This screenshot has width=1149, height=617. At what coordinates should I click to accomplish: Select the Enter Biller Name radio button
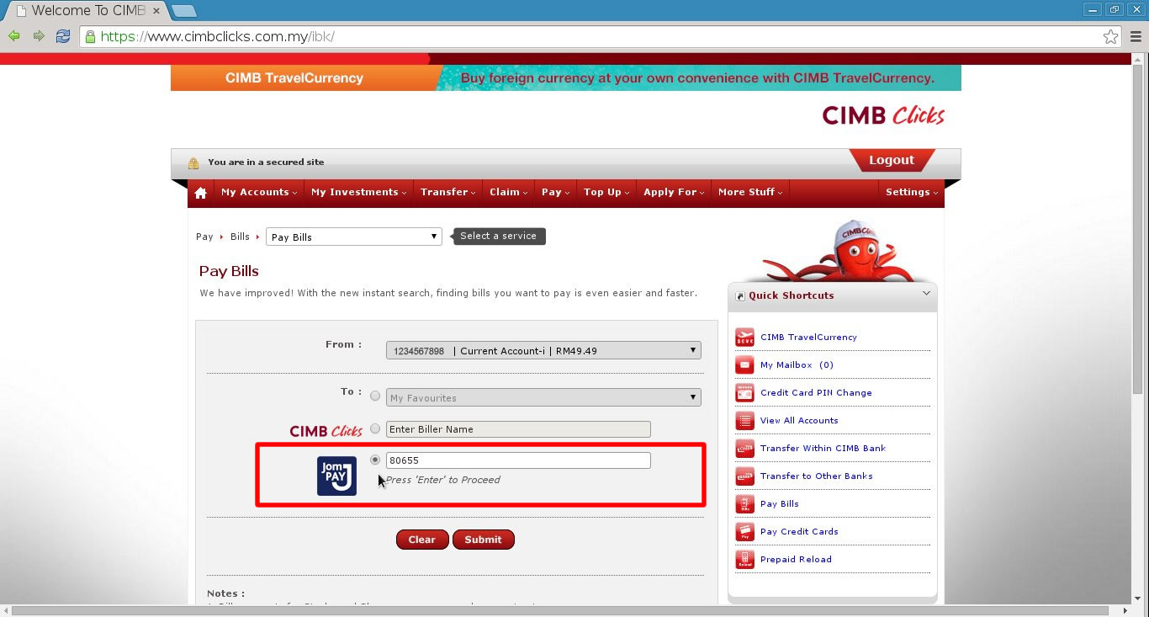[375, 428]
